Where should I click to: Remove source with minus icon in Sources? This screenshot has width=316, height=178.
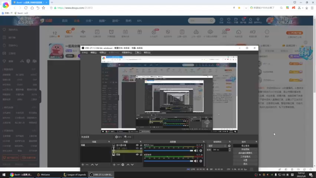(x=118, y=165)
